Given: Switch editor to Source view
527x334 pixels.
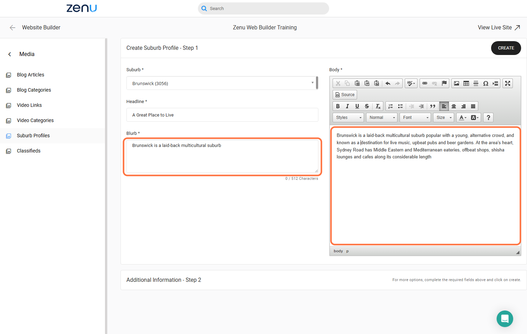Looking at the screenshot, I should point(345,95).
